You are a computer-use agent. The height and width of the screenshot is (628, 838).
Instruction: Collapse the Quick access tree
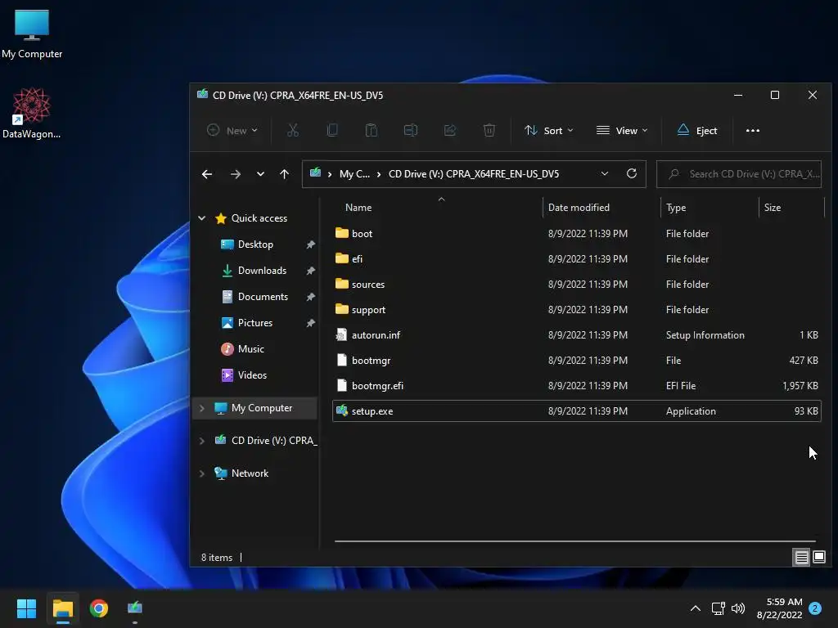click(202, 218)
